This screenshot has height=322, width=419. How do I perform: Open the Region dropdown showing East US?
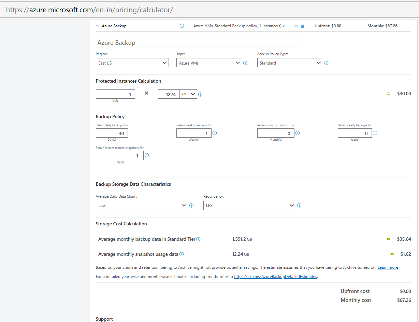[x=132, y=63]
